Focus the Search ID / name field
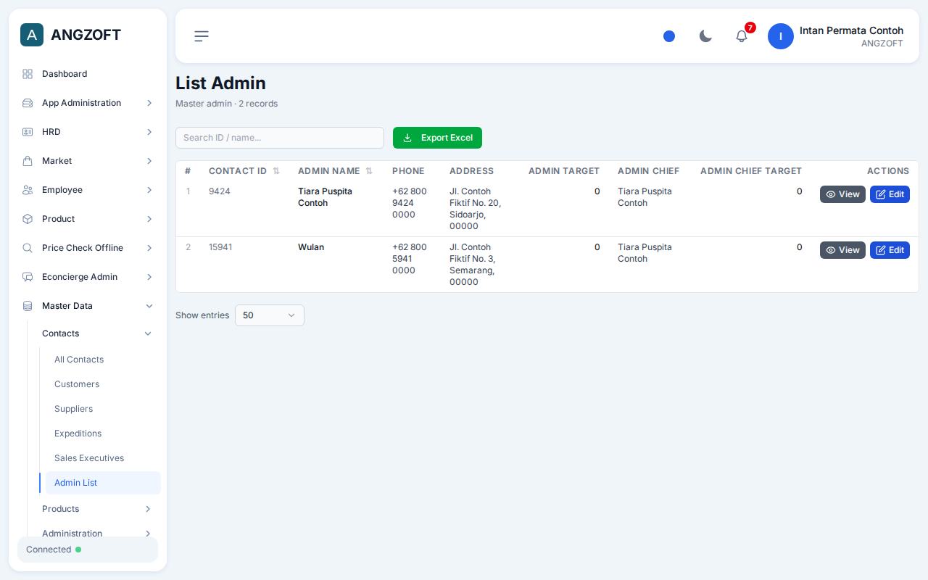The height and width of the screenshot is (580, 928). (280, 138)
